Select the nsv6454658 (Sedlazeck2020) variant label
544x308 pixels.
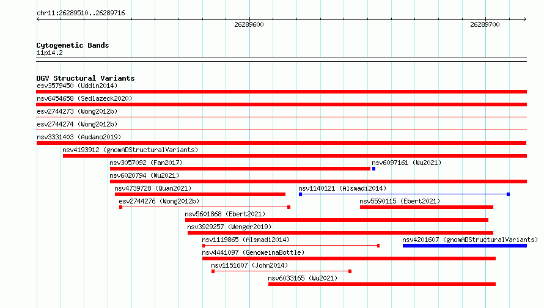point(84,98)
